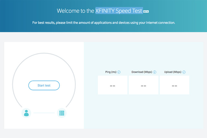Viewport: 207px width, 138px height.
Task: Select the Download result box
Action: (144, 85)
